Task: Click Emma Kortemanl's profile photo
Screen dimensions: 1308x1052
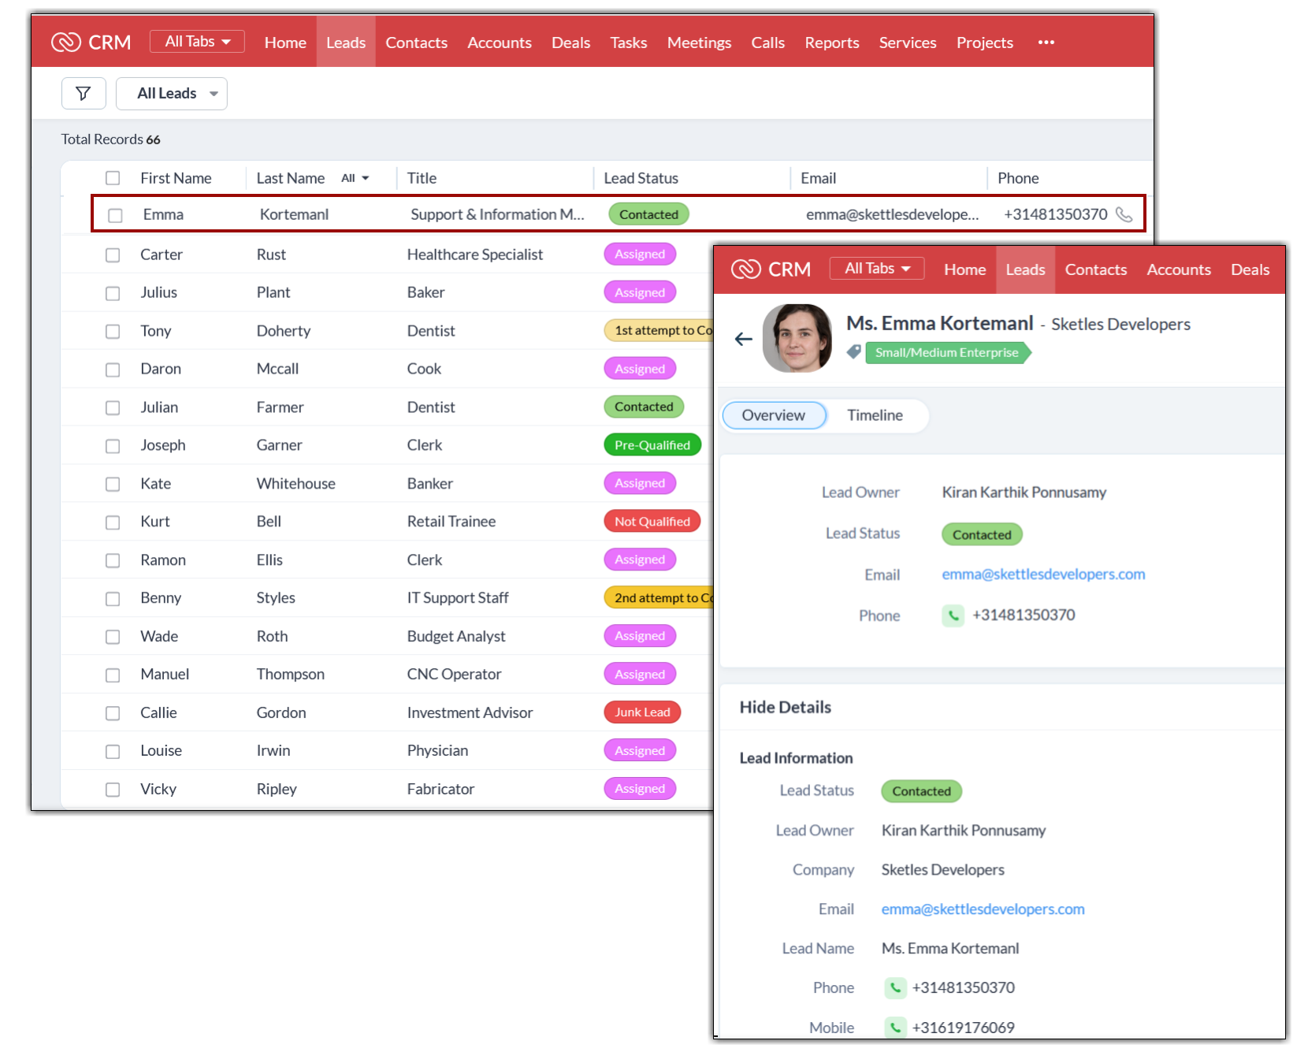Action: (x=797, y=339)
